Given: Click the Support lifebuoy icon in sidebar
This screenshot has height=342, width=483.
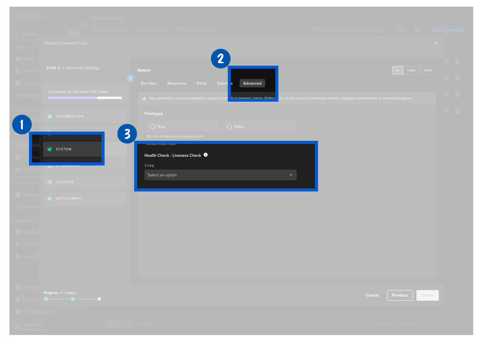Looking at the screenshot, I should point(18,299).
